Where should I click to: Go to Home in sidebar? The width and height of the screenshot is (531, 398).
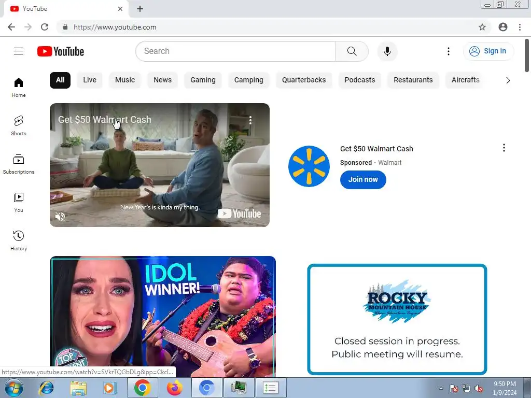pos(19,88)
